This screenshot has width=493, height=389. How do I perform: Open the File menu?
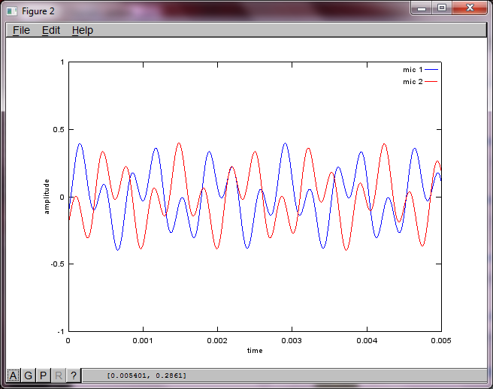[x=21, y=30]
